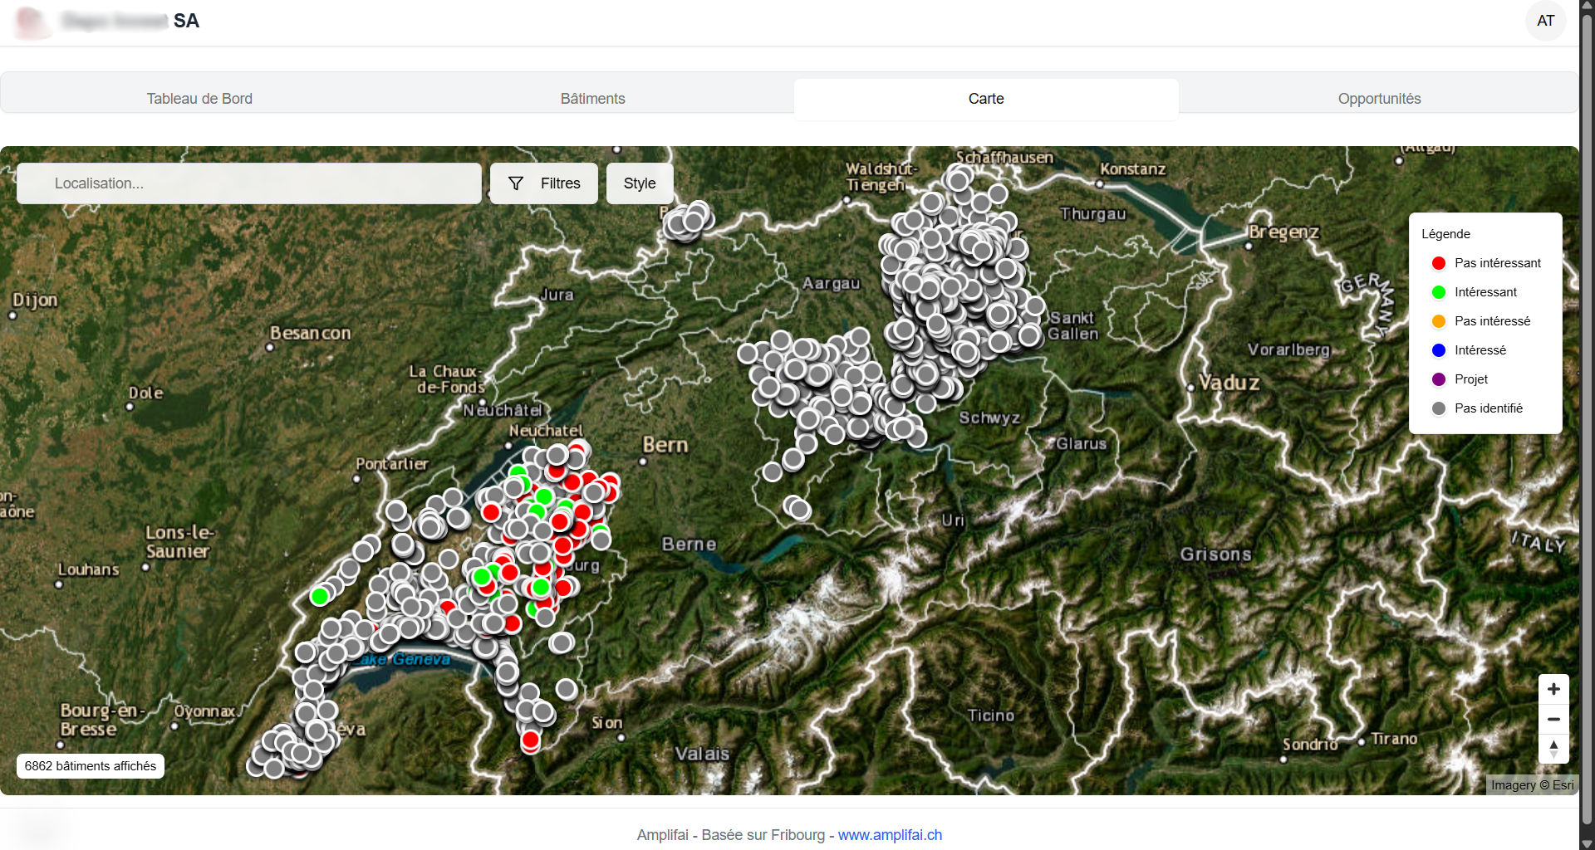Zoom in with the plus icon
The image size is (1595, 850).
tap(1553, 689)
